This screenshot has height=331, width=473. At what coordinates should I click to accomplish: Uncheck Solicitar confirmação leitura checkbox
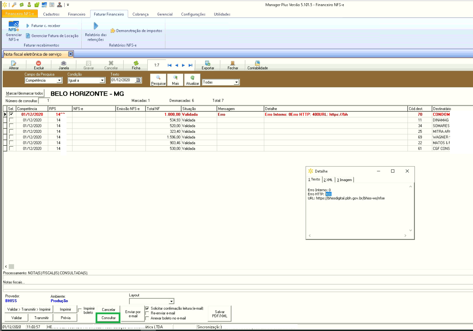(147, 308)
